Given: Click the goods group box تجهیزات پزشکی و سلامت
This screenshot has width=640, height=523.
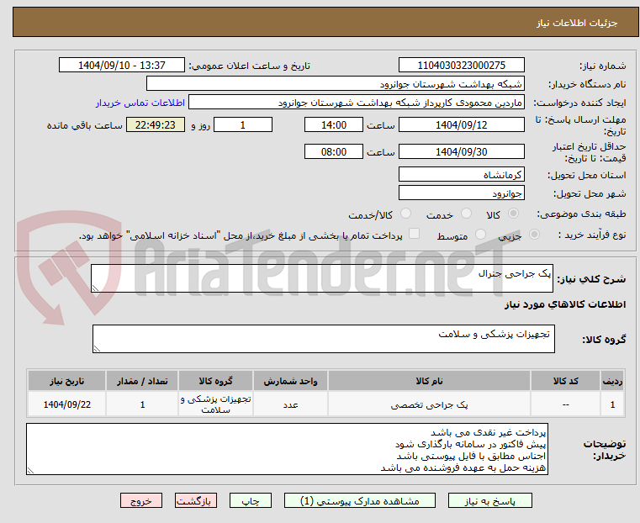Looking at the screenshot, I should 324,339.
